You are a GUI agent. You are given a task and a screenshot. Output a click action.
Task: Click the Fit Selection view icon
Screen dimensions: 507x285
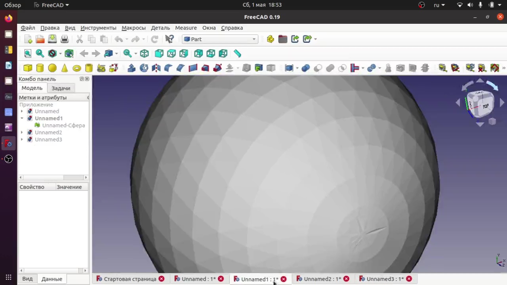[x=40, y=53]
